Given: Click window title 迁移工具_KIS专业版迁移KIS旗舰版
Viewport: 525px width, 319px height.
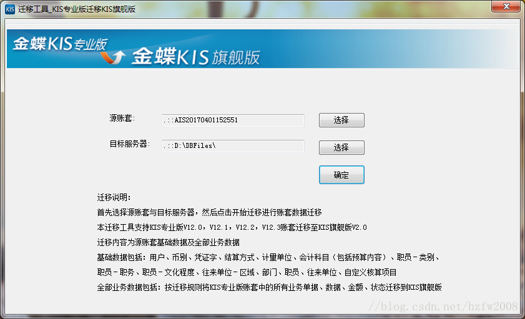Looking at the screenshot, I should click(x=77, y=9).
